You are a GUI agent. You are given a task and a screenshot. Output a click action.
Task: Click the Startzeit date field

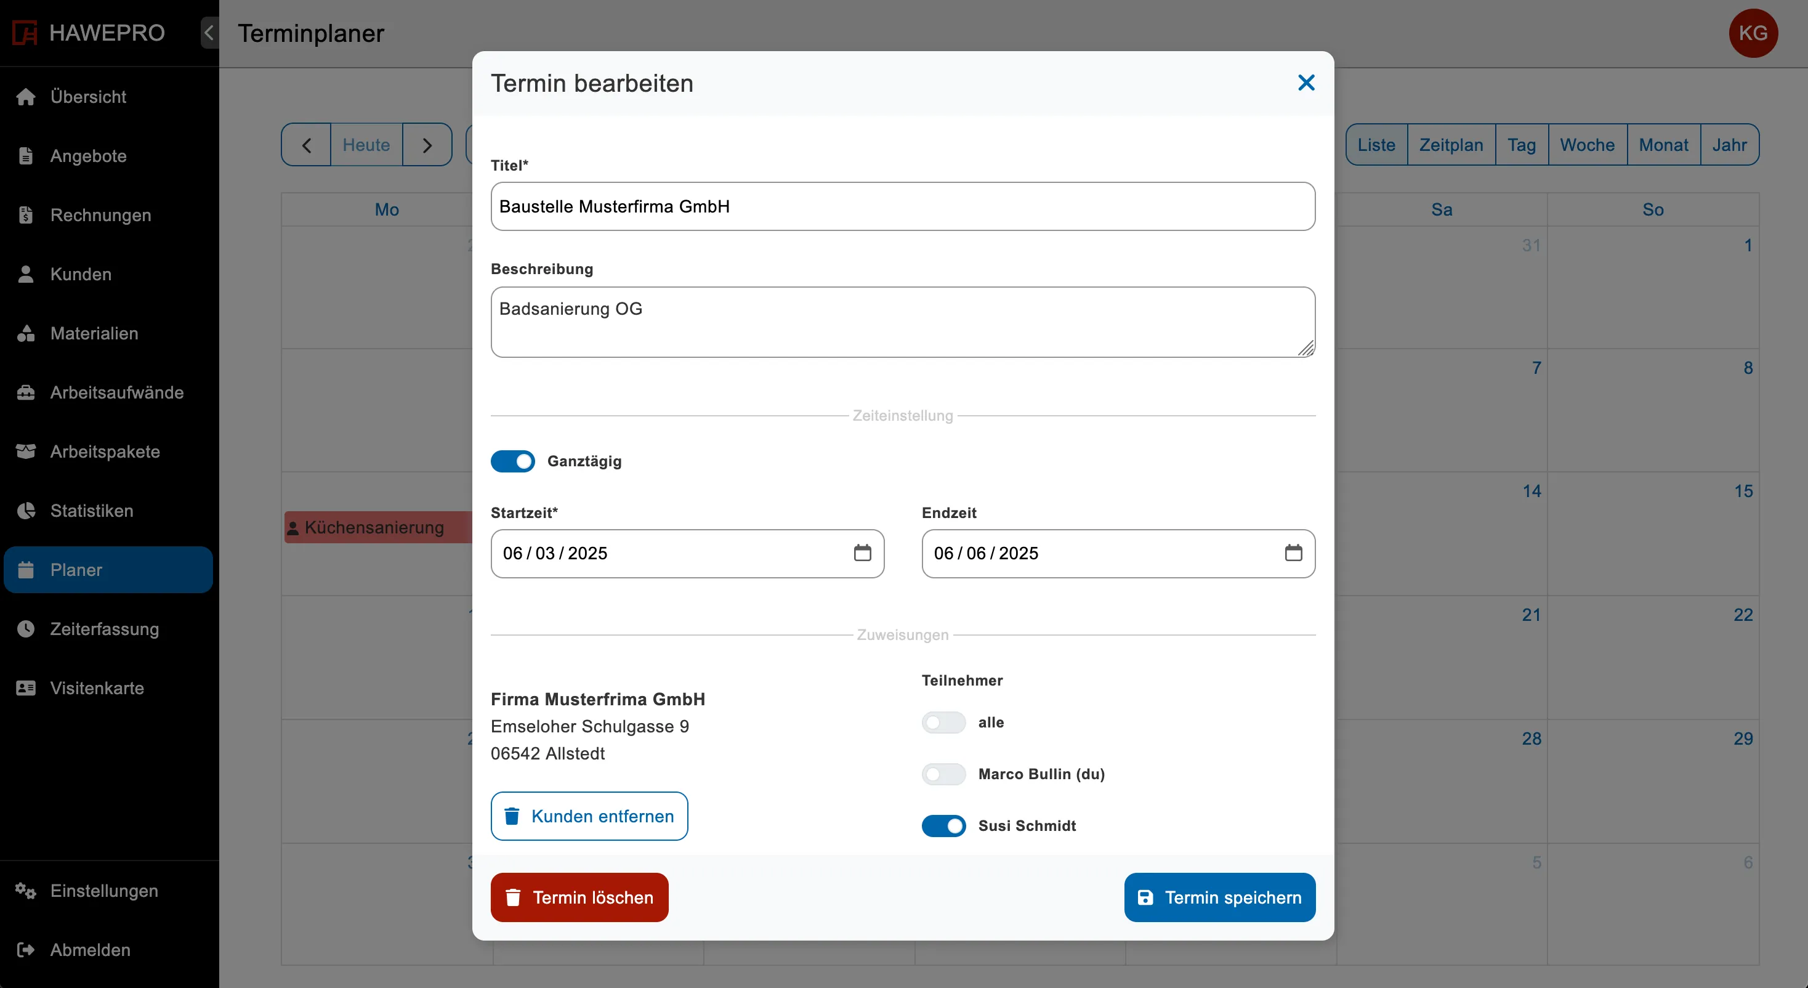click(687, 553)
